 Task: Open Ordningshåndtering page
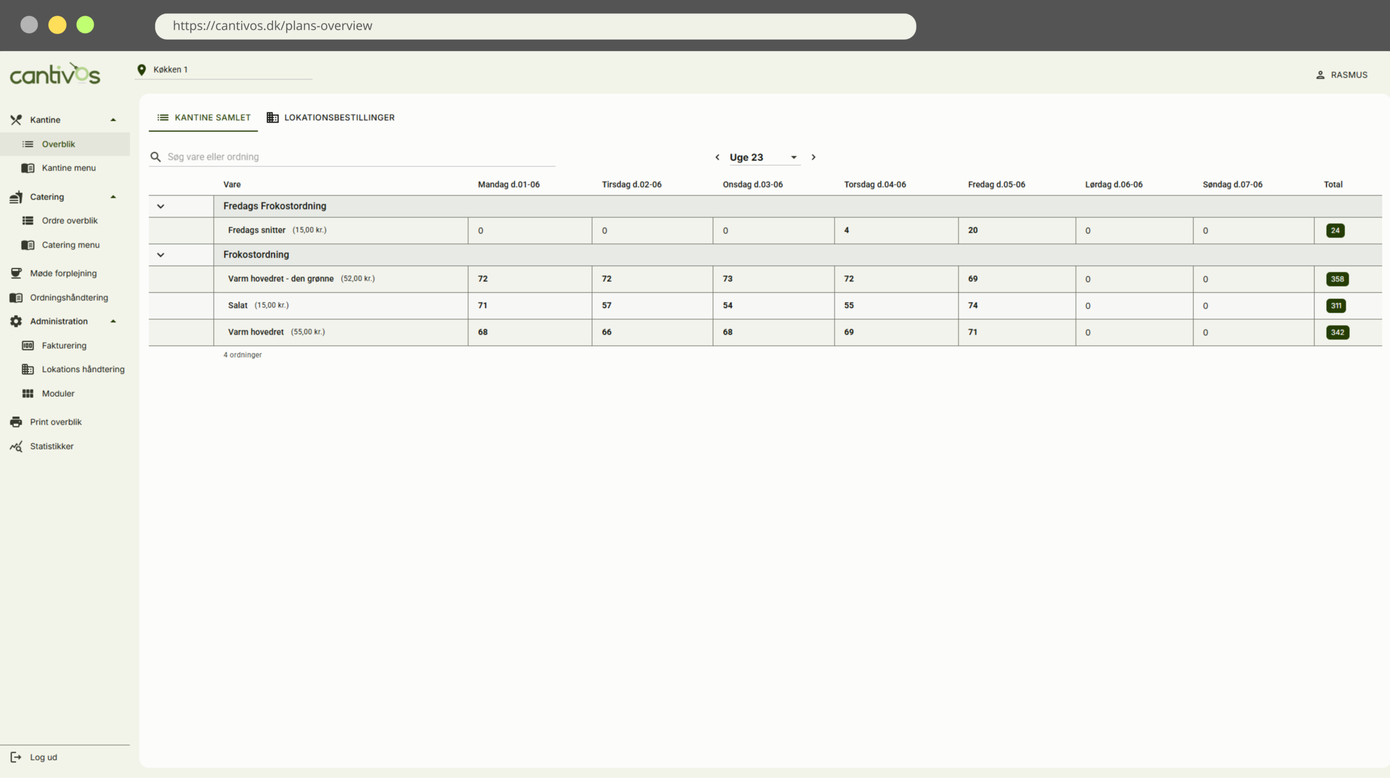click(x=69, y=298)
